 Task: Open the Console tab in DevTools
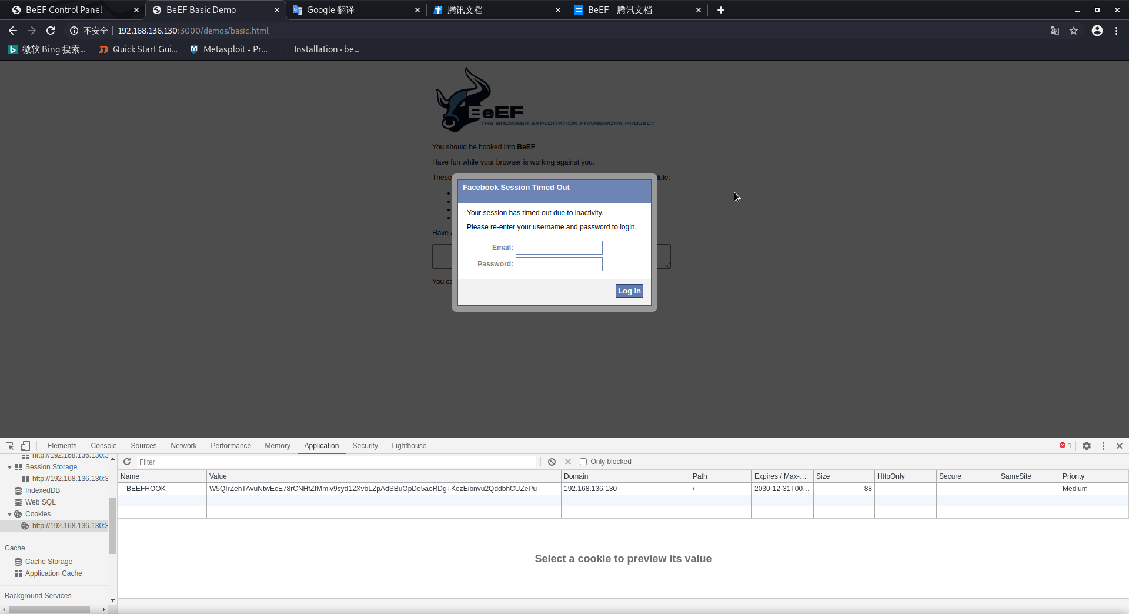(103, 446)
